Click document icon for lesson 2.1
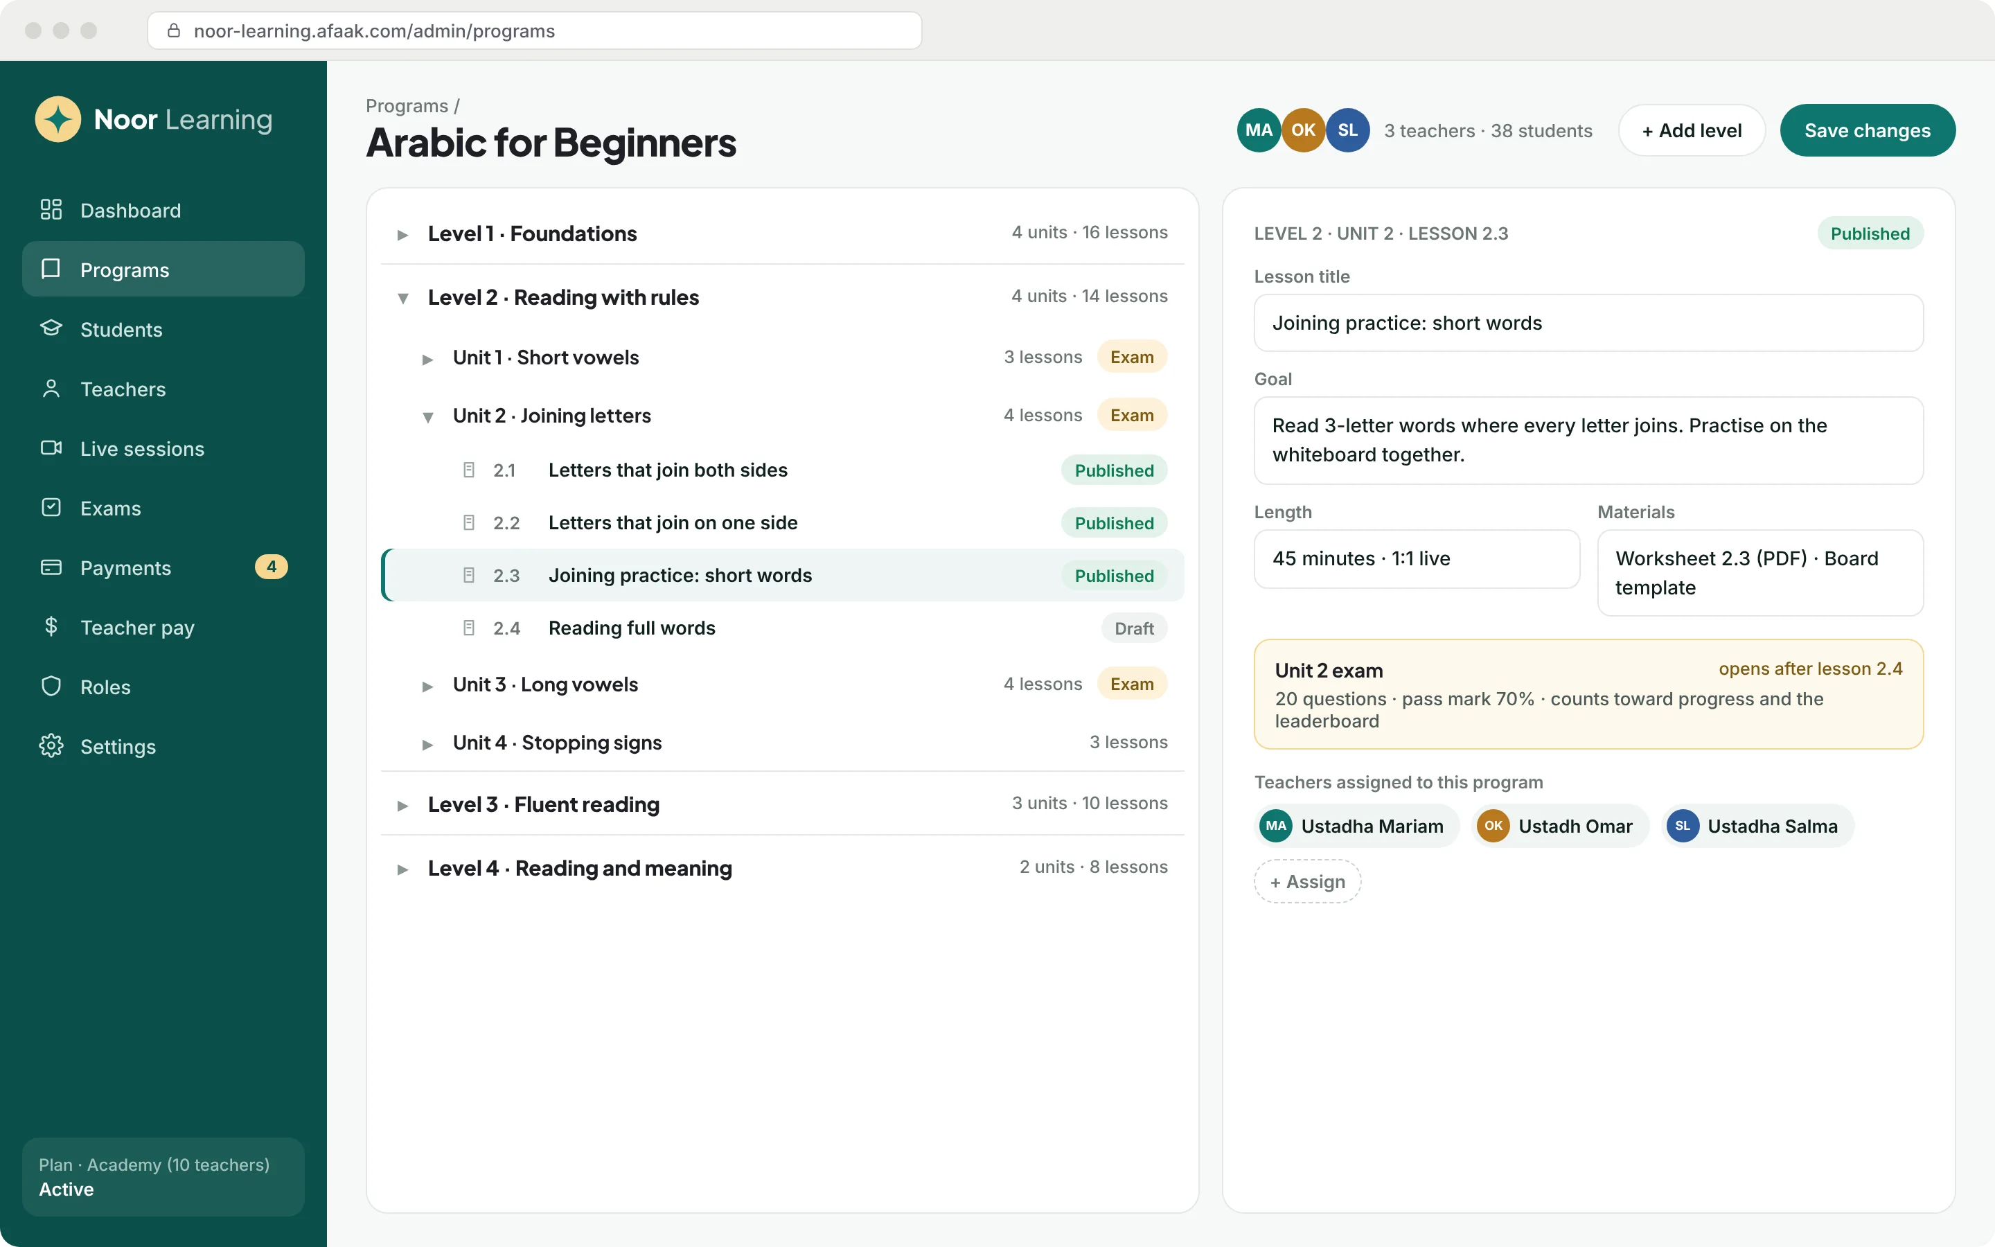This screenshot has height=1247, width=1995. (469, 470)
